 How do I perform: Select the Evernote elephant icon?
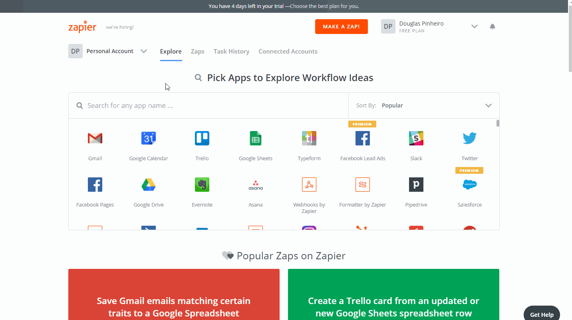click(x=202, y=185)
